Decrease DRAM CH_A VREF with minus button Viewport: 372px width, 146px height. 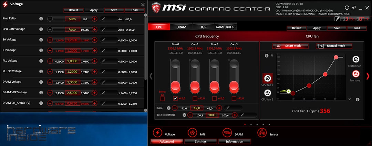tap(50, 103)
